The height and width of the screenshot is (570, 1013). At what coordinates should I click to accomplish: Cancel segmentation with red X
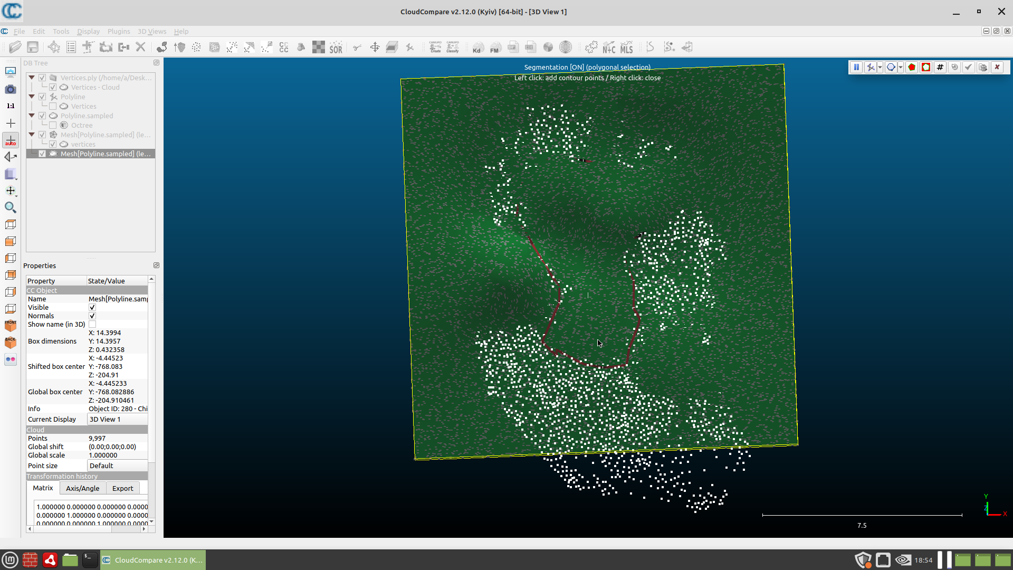[997, 67]
